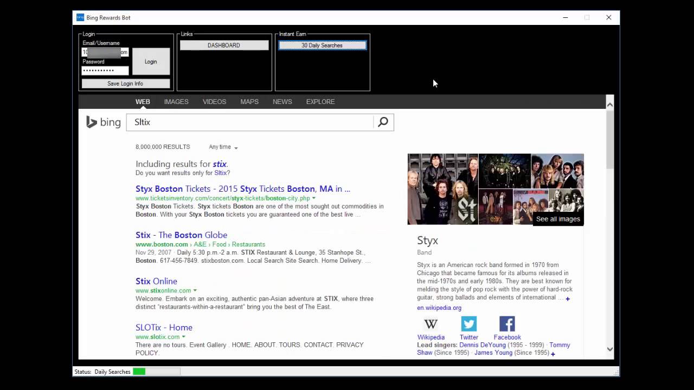Click the Bing search box containing Sltix
Screen dimensions: 694x390
point(250,122)
